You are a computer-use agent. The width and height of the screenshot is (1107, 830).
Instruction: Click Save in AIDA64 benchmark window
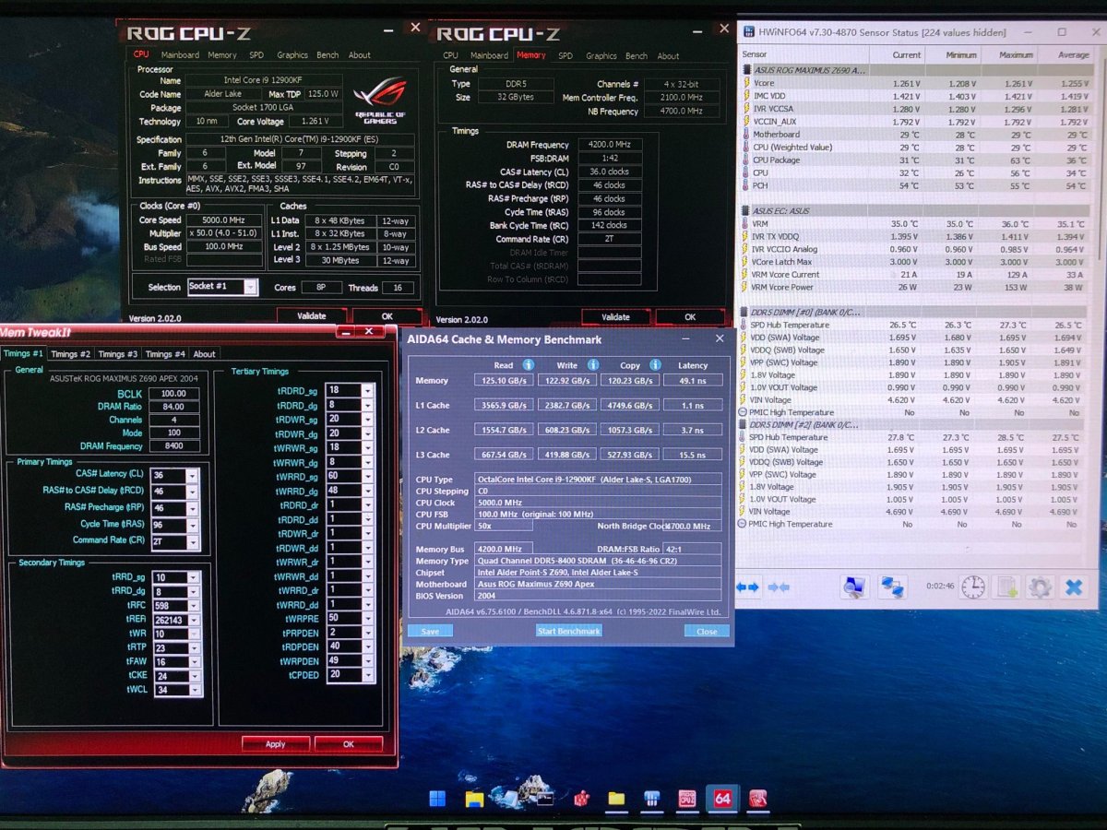(x=430, y=631)
